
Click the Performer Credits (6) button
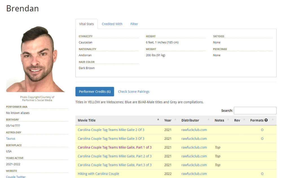(94, 92)
